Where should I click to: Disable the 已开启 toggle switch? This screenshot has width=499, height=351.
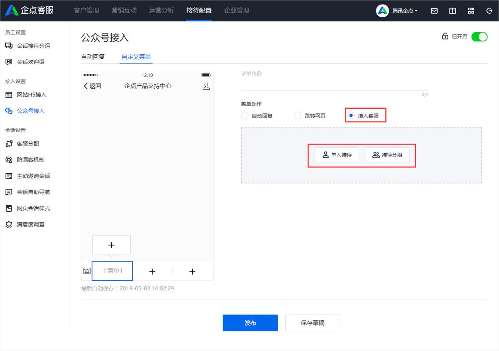[479, 37]
